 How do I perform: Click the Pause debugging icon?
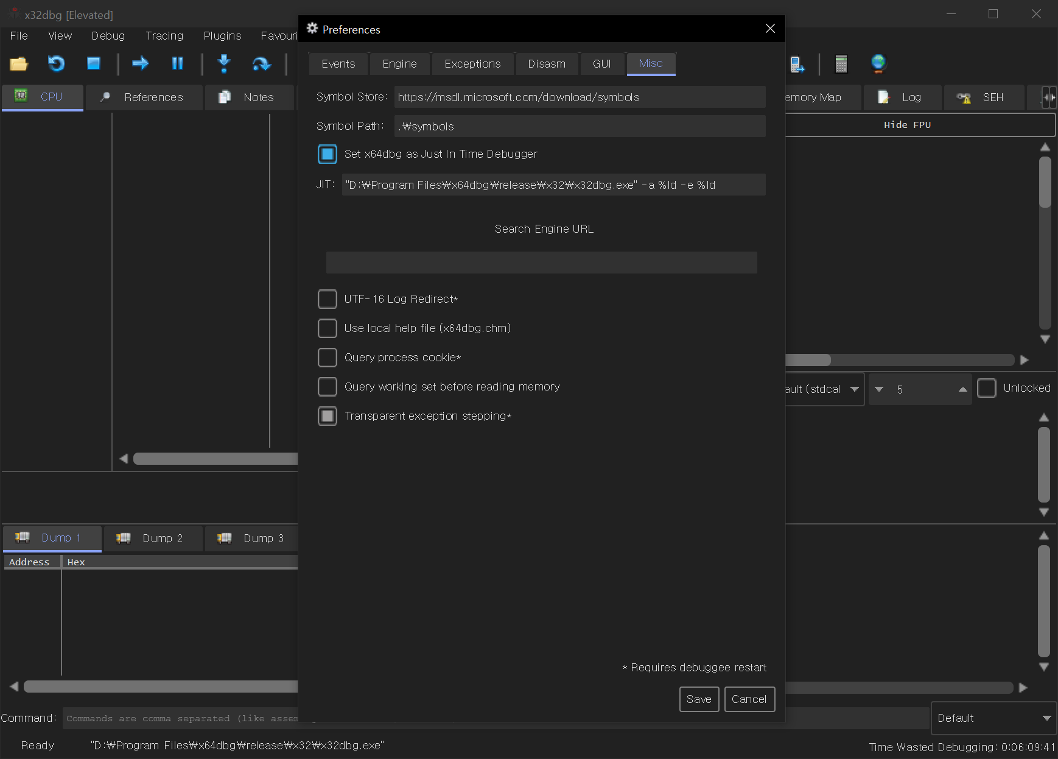point(177,63)
